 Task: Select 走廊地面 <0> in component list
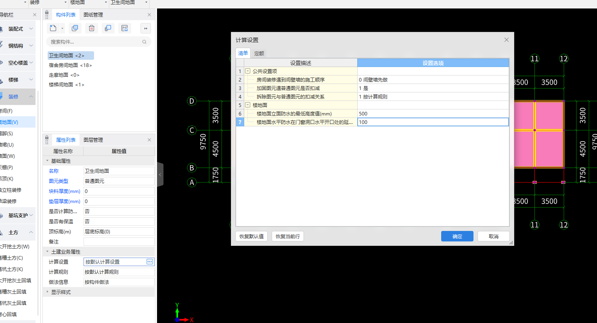(64, 75)
